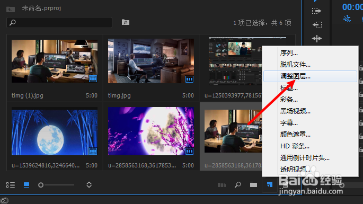Click the Find magnifier icon in bottom bar
The width and height of the screenshot is (363, 204).
point(238,185)
